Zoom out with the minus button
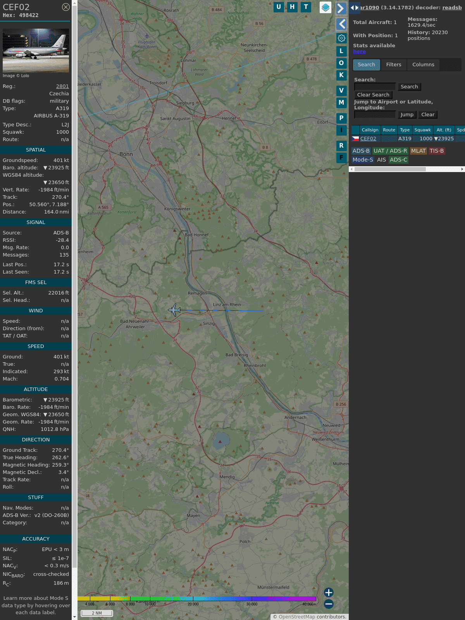This screenshot has height=620, width=465. [x=329, y=604]
